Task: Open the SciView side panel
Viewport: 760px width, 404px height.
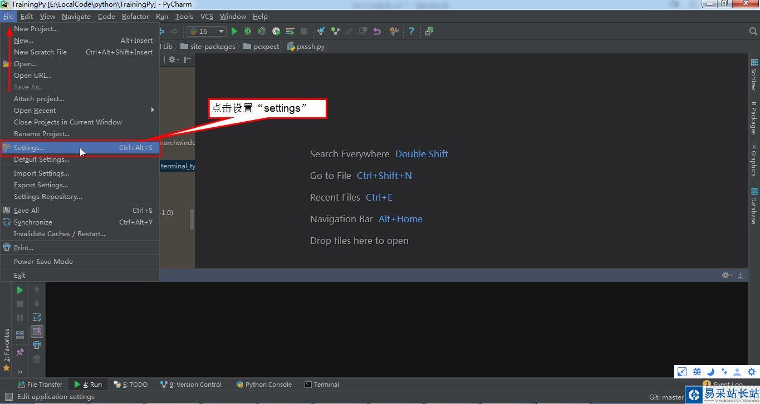Action: point(754,75)
